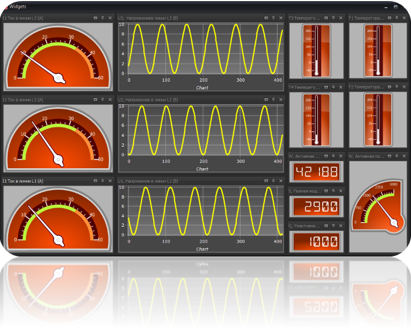Select the I1 Ток в линии L2 title
The width and height of the screenshot is (411, 331).
23,100
